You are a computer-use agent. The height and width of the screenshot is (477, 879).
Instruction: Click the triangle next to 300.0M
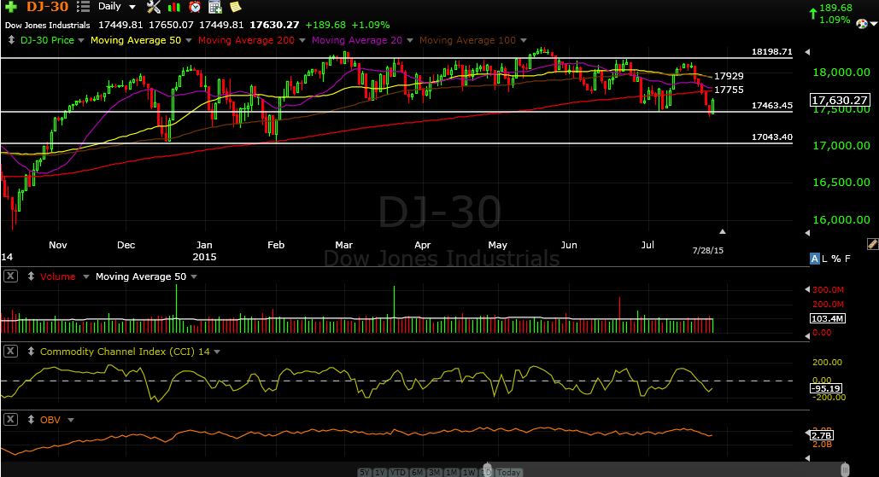click(x=807, y=289)
